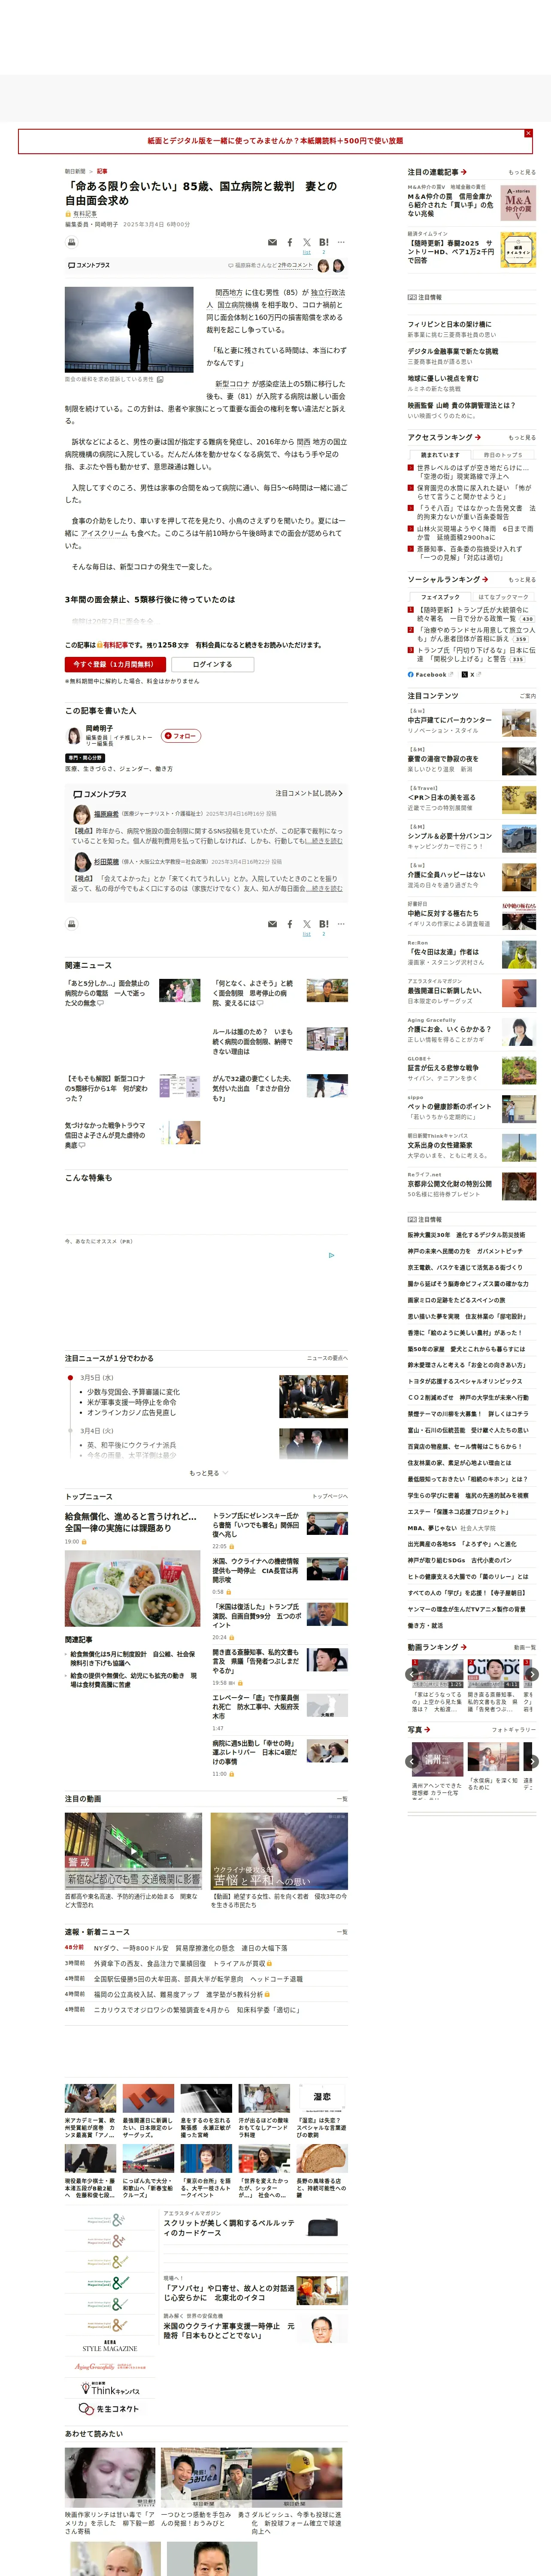The height and width of the screenshot is (2576, 551).
Task: Click previous arrow in 動画ランキング carousel
Action: pyautogui.click(x=412, y=1674)
